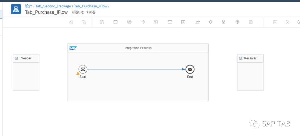
Task: Open the Process window icon
Action: [x=115, y=22]
